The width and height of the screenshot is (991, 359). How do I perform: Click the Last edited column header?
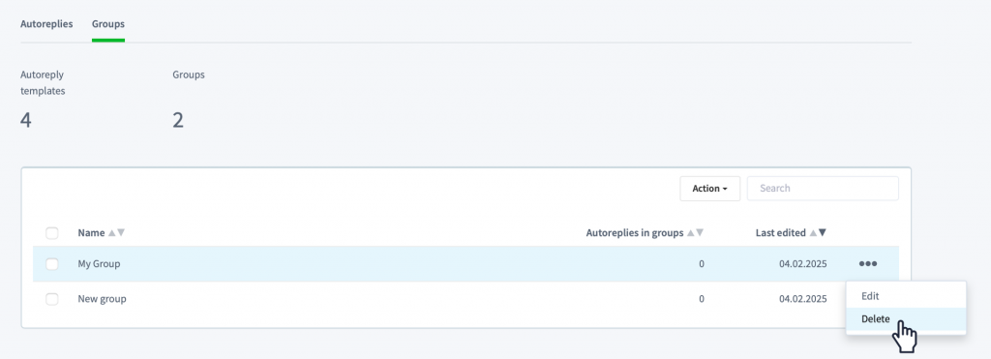pos(781,232)
